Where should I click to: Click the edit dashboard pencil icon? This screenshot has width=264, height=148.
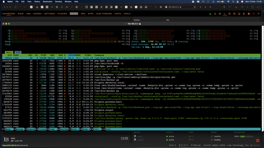259,14
